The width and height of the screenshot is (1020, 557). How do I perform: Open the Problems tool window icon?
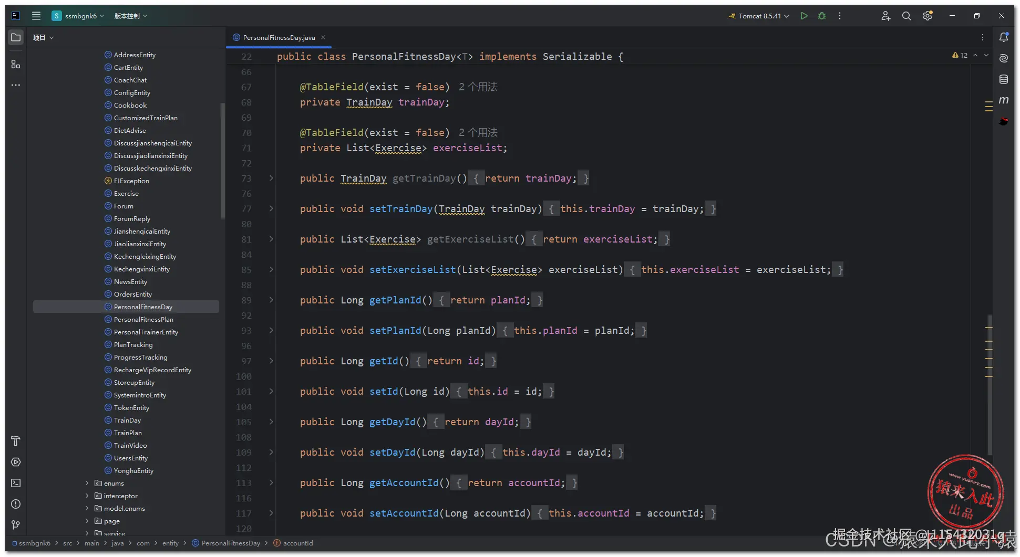(x=16, y=504)
